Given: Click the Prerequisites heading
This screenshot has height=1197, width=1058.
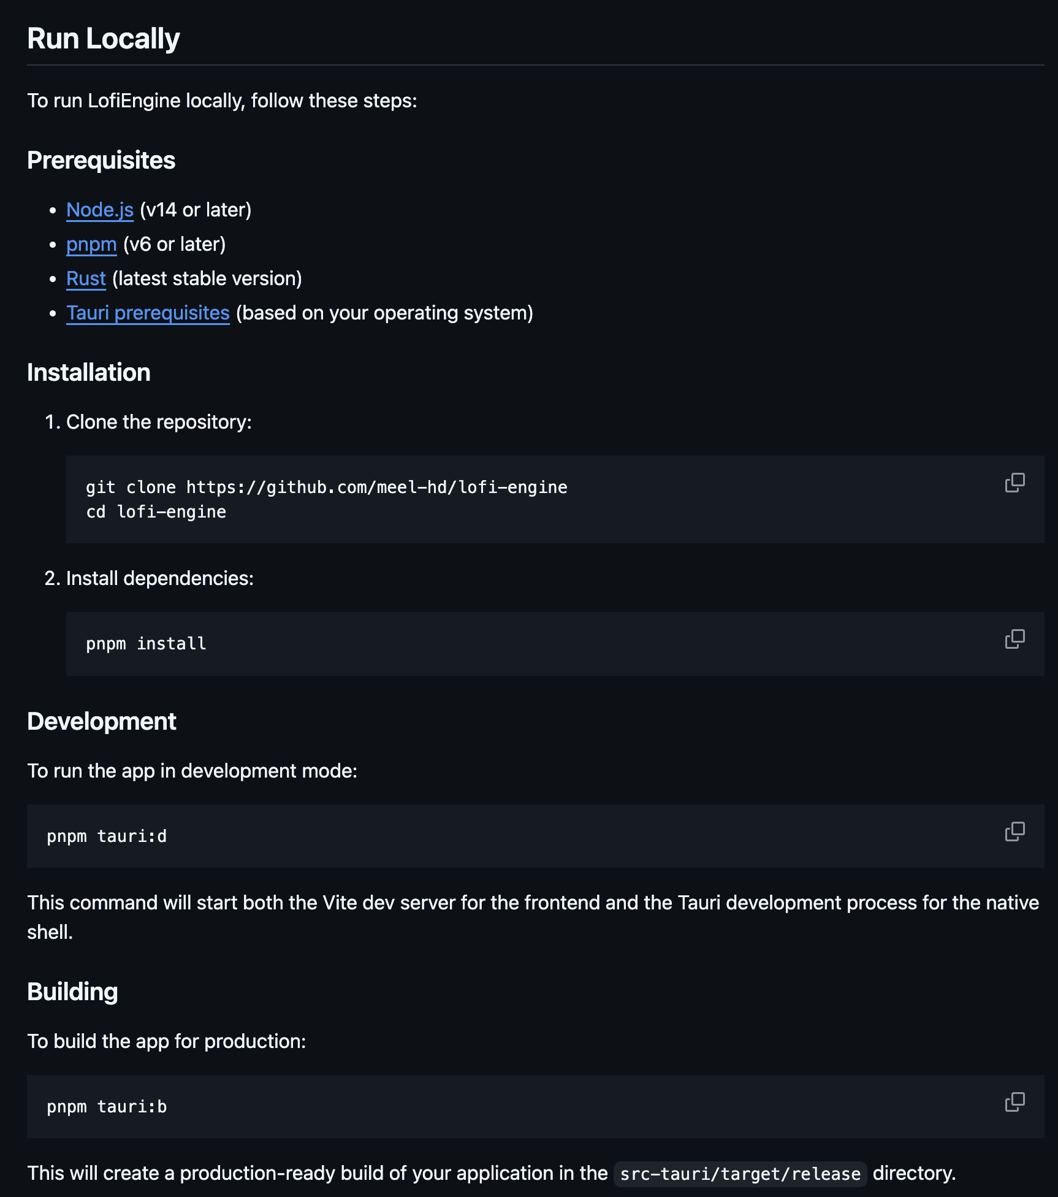Looking at the screenshot, I should tap(101, 161).
